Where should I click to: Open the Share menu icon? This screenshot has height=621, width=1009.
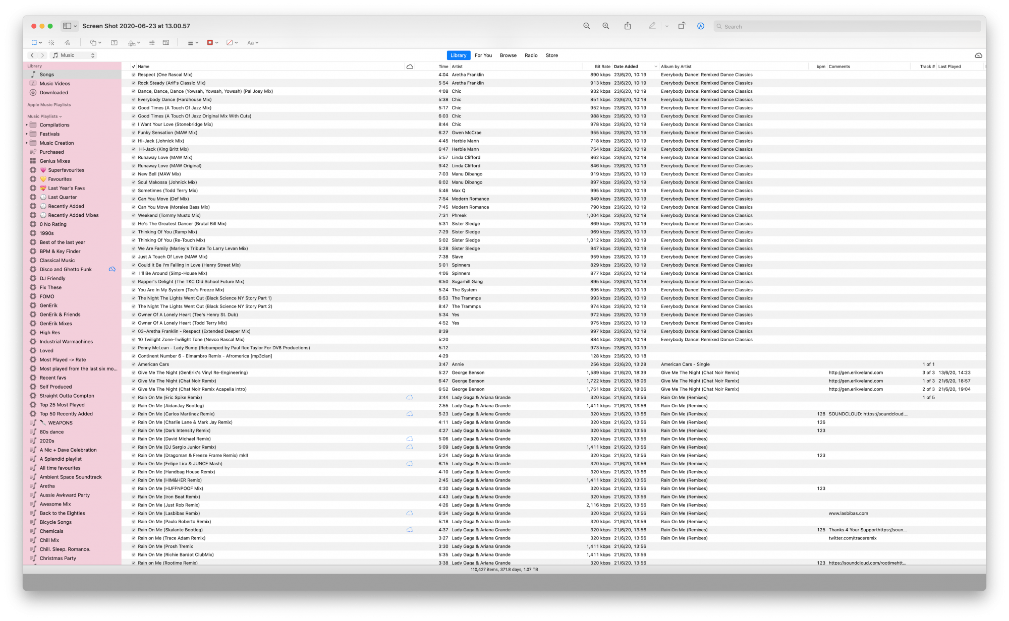627,26
